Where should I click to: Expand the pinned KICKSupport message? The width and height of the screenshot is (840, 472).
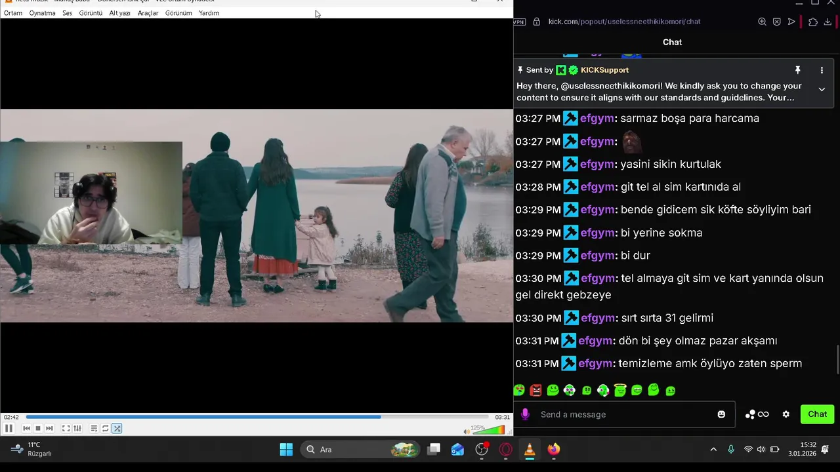(x=822, y=89)
